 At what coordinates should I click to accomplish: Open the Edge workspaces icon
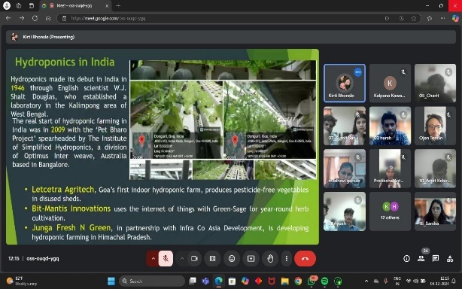(x=19, y=5)
